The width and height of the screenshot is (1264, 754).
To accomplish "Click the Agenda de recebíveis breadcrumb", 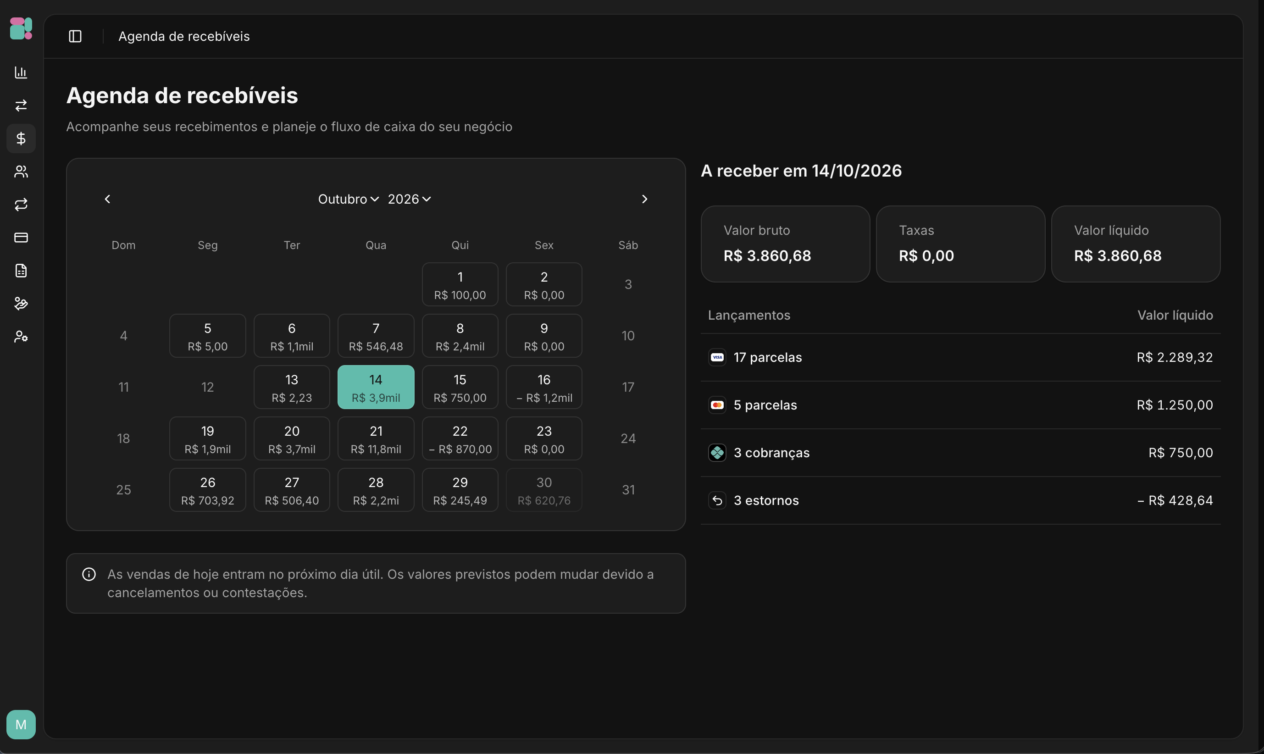I will (x=184, y=36).
